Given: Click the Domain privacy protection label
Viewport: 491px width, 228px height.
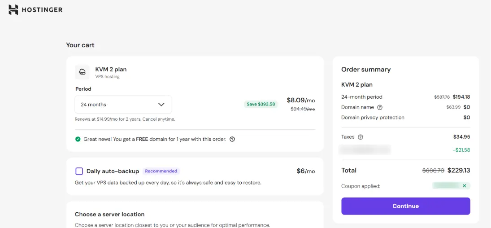Looking at the screenshot, I should tap(373, 118).
